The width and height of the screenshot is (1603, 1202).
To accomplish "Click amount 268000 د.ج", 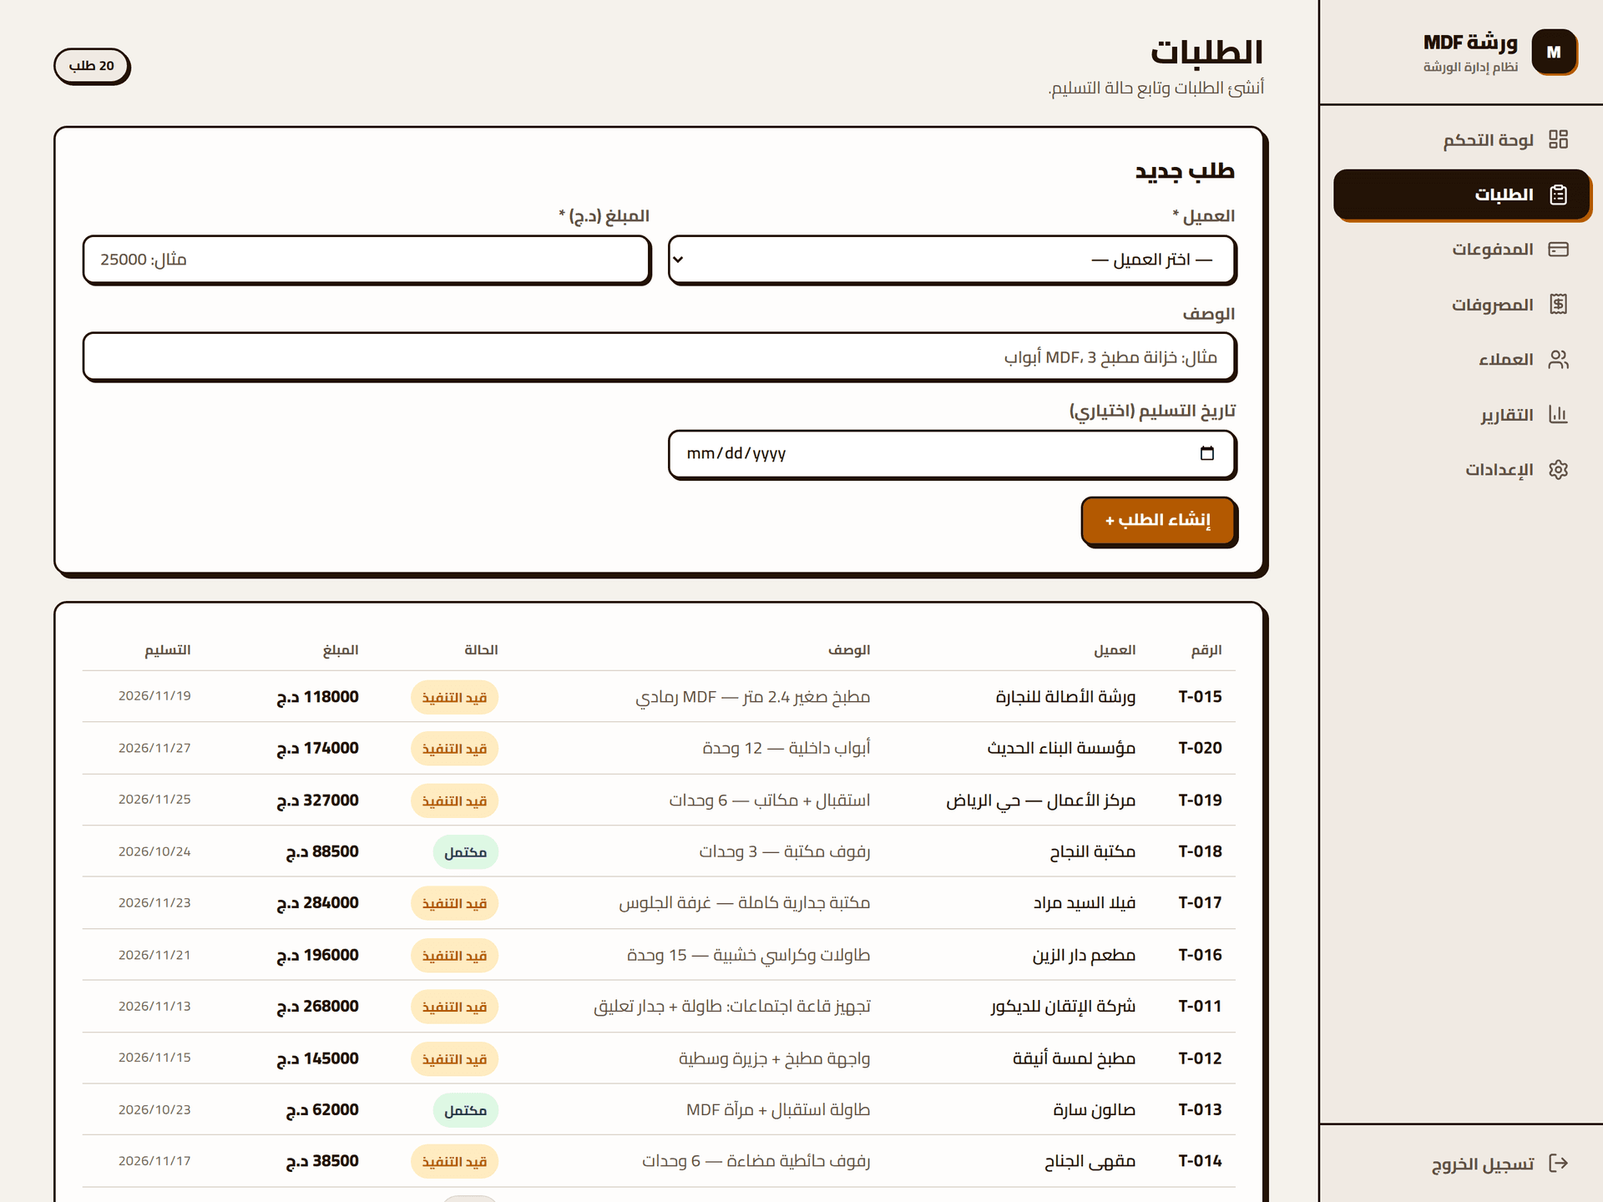I will [x=318, y=1007].
